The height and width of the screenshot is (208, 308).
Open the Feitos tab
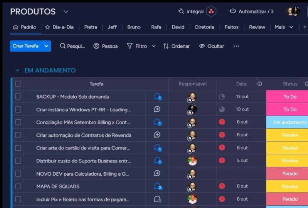[232, 27]
